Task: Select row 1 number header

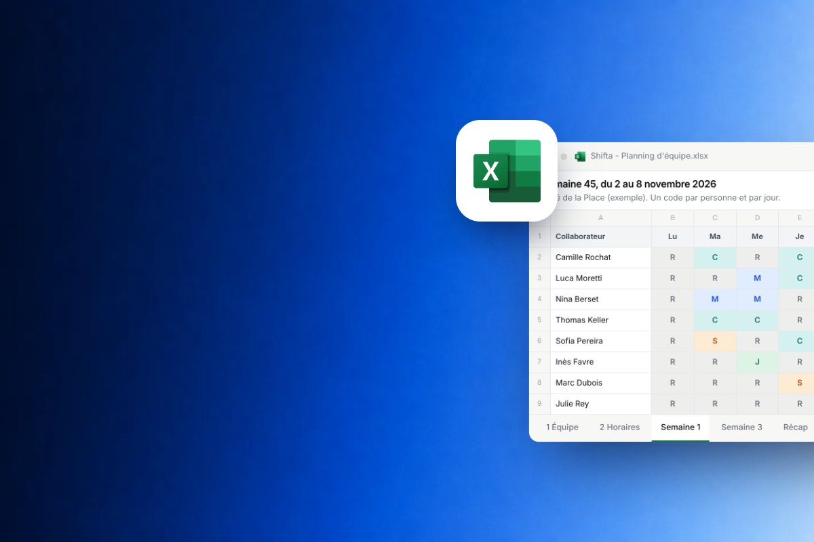Action: click(540, 236)
